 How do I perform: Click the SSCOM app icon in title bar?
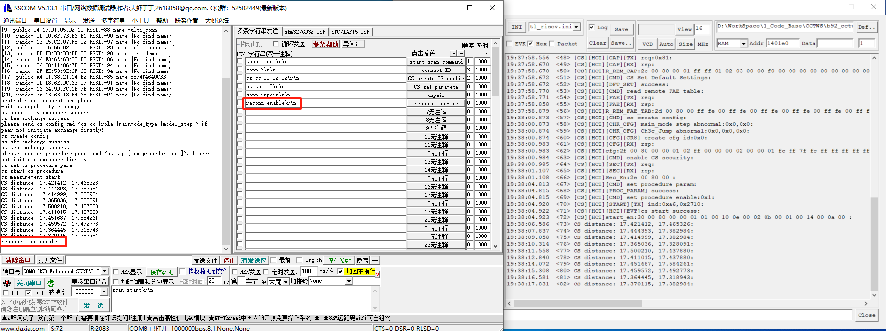pos(7,8)
